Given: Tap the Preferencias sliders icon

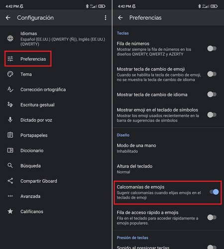Looking at the screenshot, I should point(10,59).
